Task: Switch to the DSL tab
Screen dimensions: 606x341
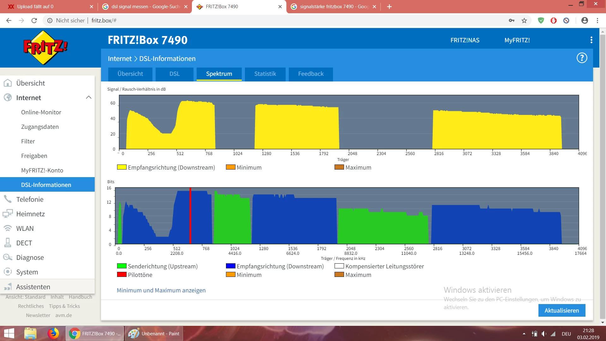Action: coord(174,74)
